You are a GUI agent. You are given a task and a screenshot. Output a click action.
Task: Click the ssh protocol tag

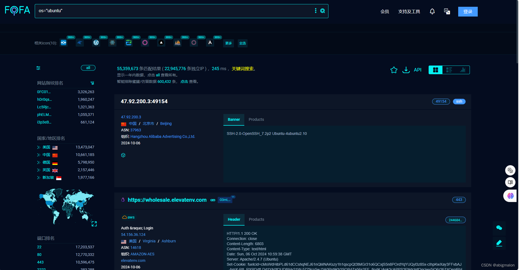point(459,102)
